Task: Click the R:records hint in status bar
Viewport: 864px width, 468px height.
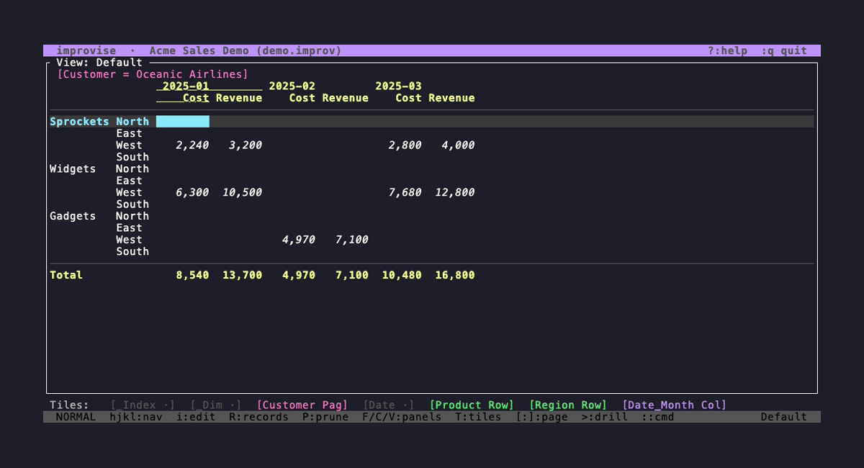Action: tap(258, 417)
